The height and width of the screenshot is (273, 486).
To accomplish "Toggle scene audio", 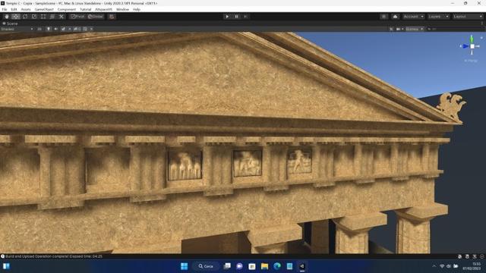I will coord(55,29).
